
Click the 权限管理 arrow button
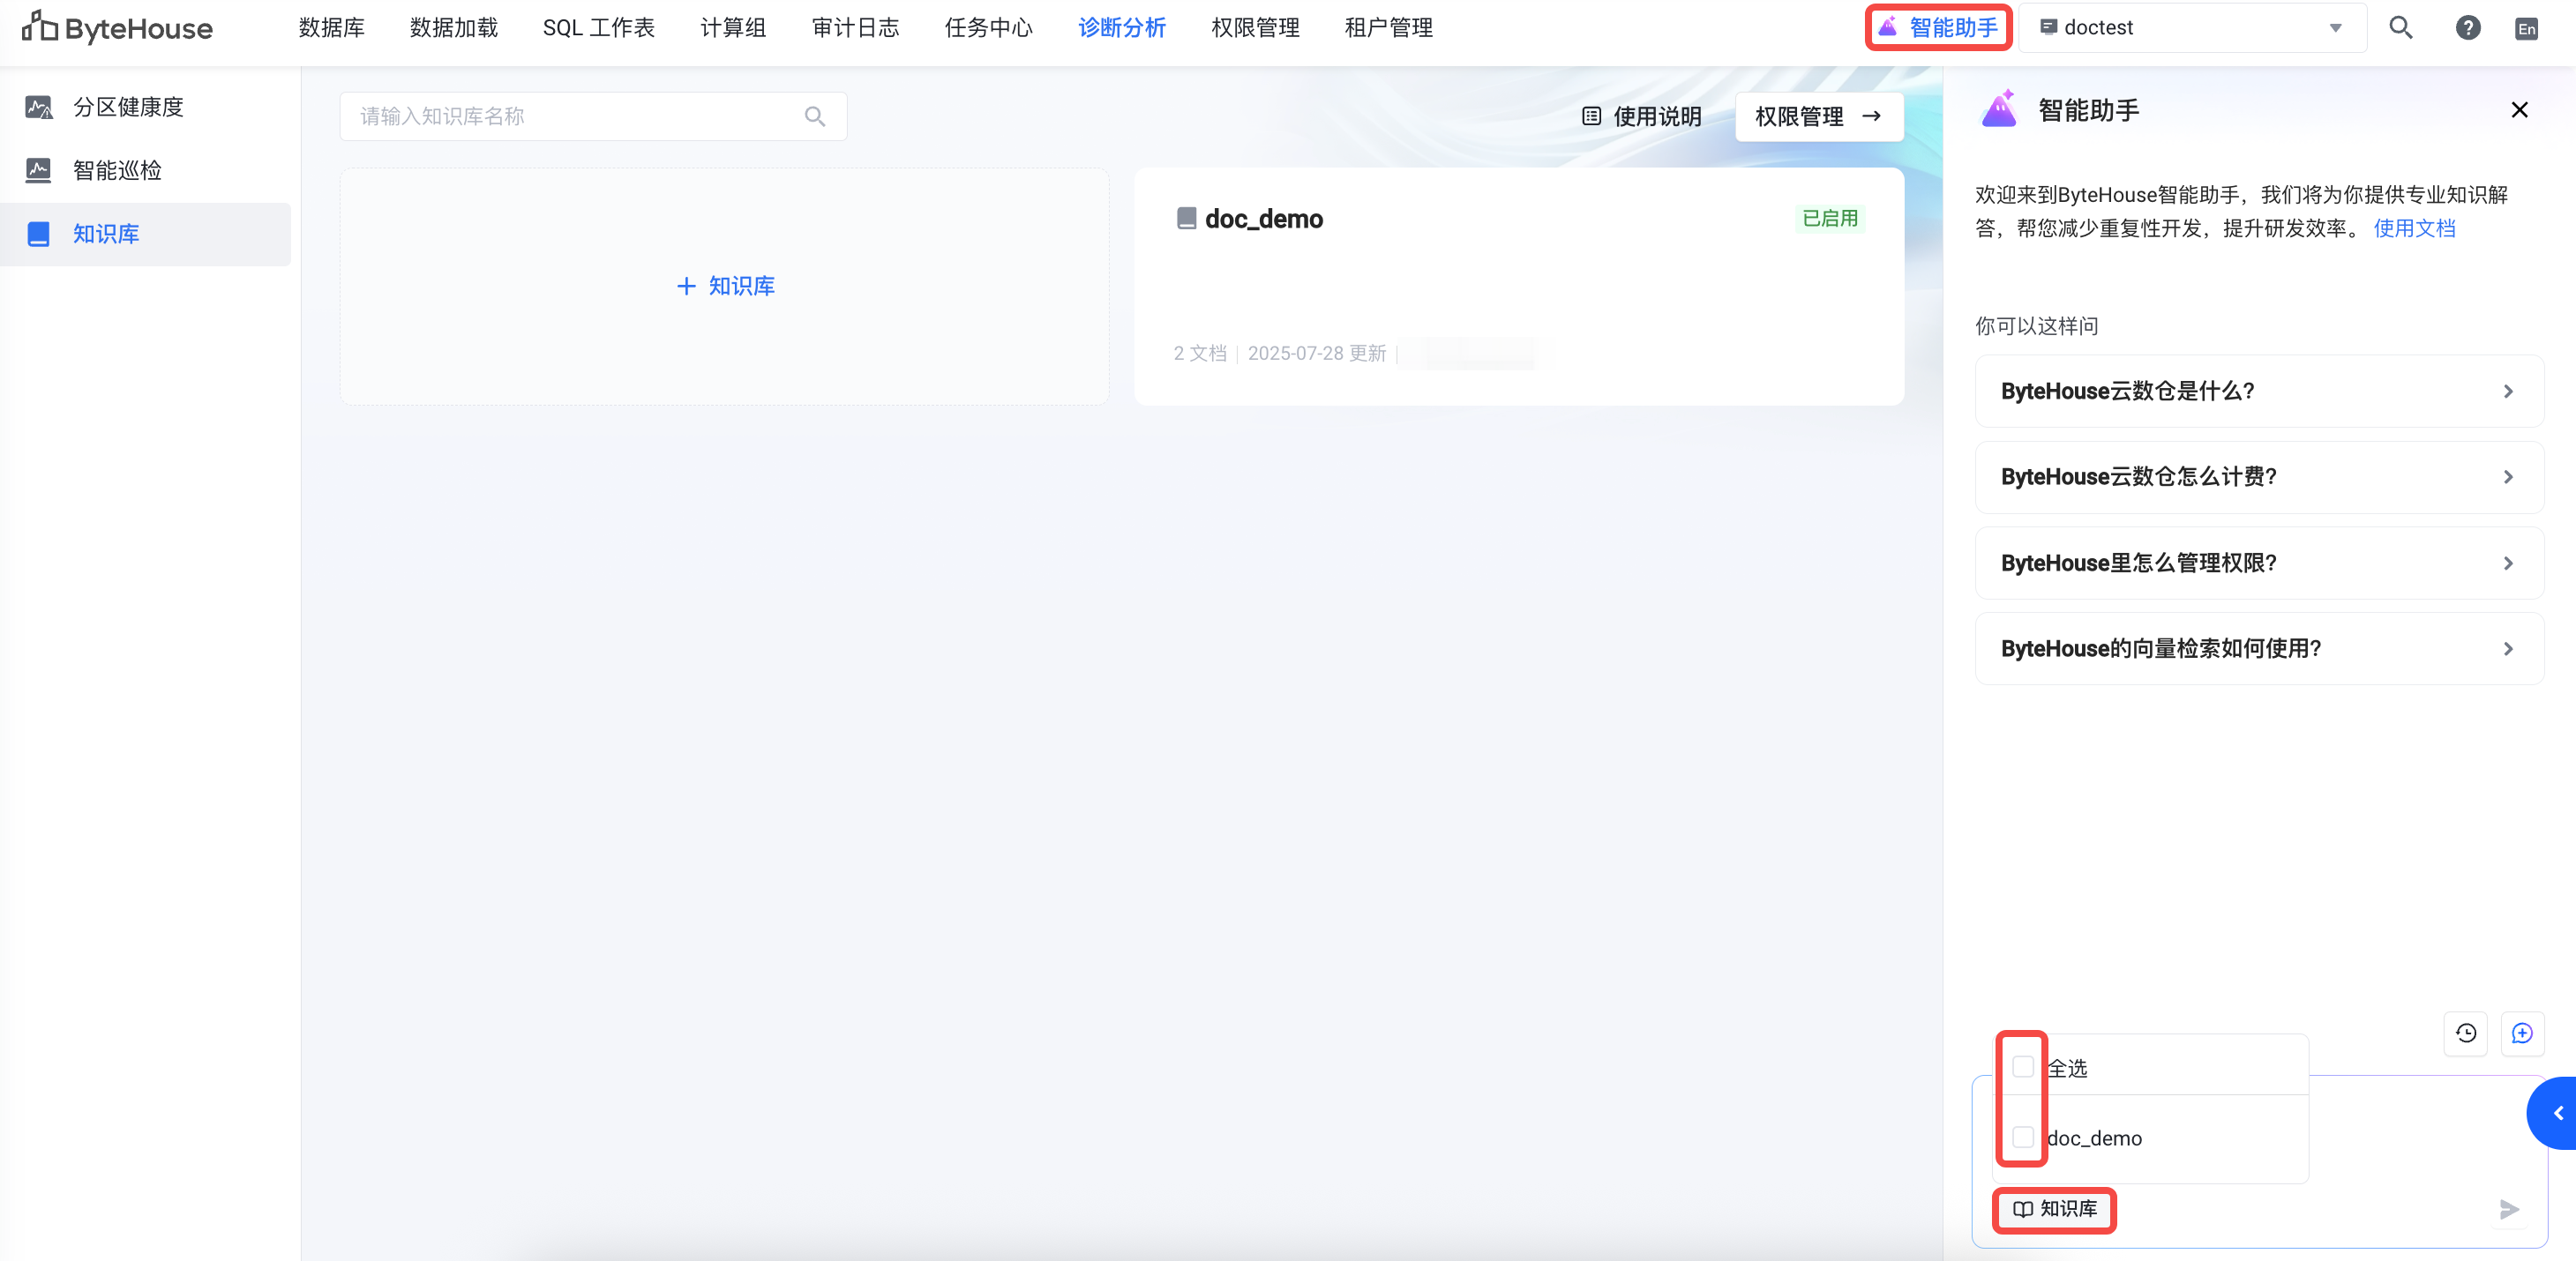[x=1817, y=117]
